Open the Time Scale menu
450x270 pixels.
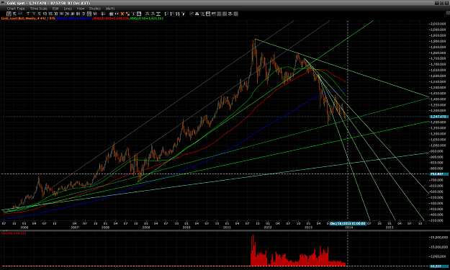(x=39, y=9)
